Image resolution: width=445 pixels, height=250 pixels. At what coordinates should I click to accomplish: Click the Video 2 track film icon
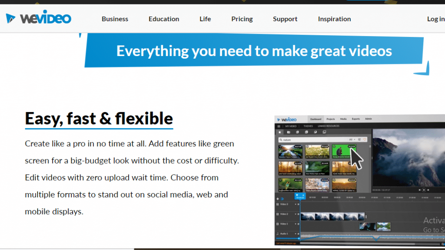click(278, 214)
